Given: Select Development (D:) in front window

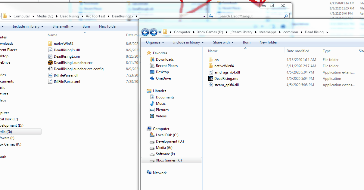Looking at the screenshot, I should pyautogui.click(x=170, y=141).
